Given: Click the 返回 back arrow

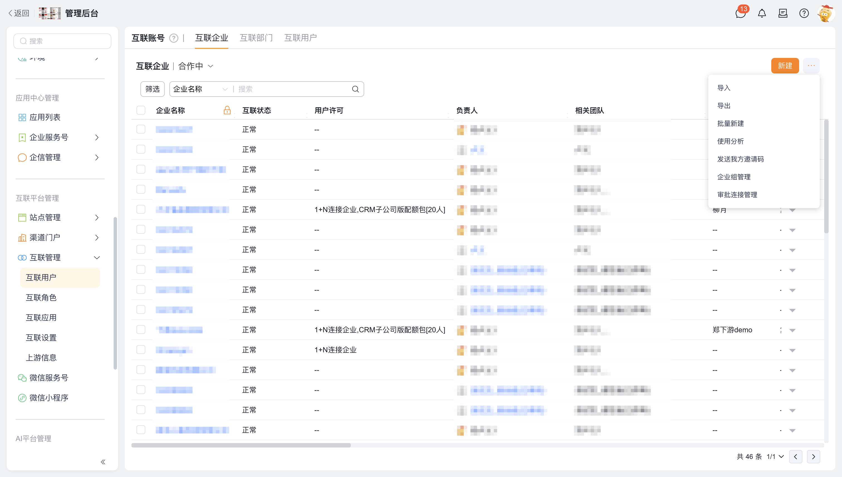Looking at the screenshot, I should click(x=19, y=13).
